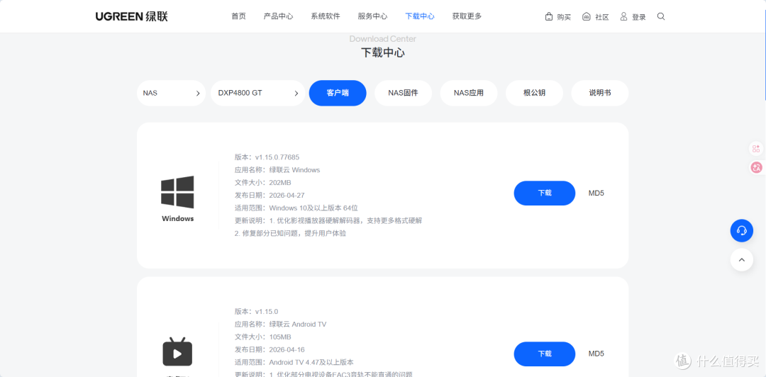766x377 pixels.
Task: Open 产品中心 navigation item
Action: 278,16
